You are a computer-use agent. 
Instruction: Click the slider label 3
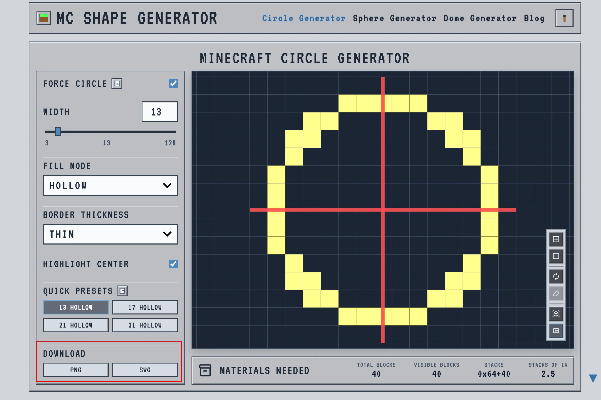click(x=47, y=143)
